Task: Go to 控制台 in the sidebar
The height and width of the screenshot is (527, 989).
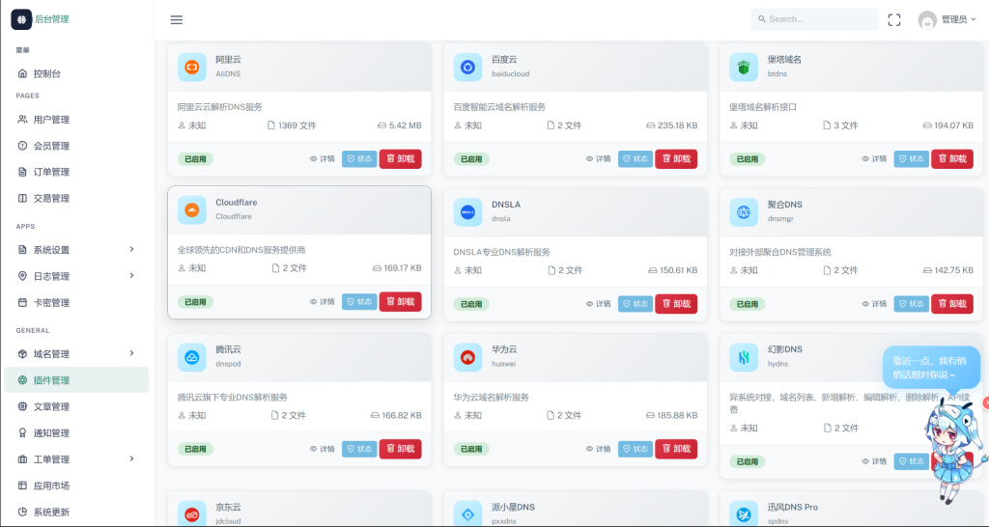Action: pyautogui.click(x=46, y=73)
